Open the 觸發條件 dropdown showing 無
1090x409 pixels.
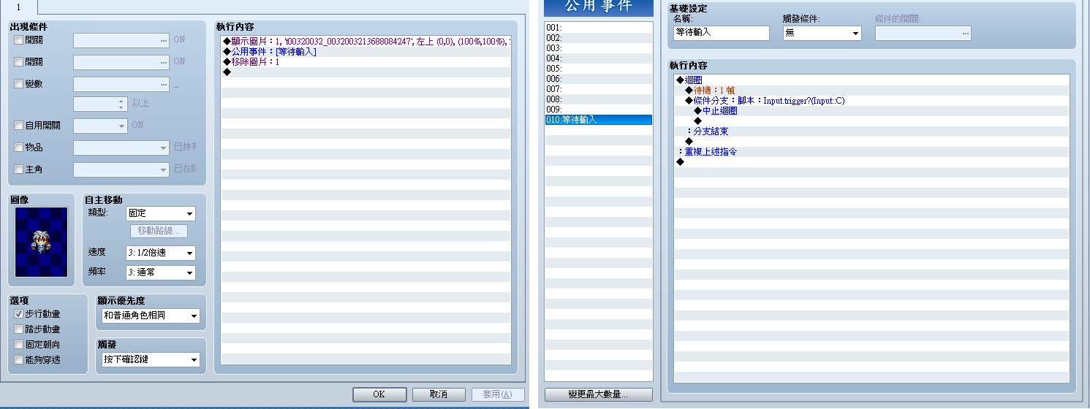pyautogui.click(x=822, y=33)
